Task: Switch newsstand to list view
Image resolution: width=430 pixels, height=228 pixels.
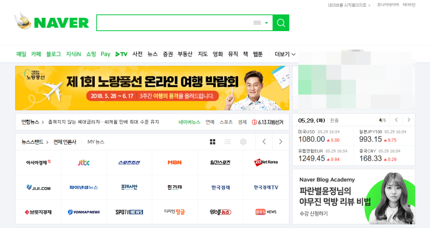Action: point(227,142)
